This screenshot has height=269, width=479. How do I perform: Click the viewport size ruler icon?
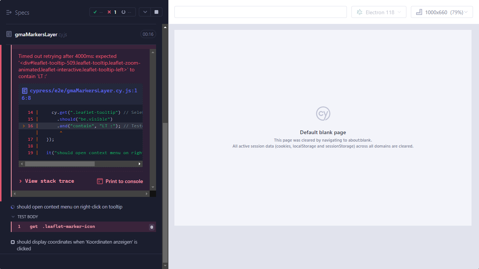point(419,12)
